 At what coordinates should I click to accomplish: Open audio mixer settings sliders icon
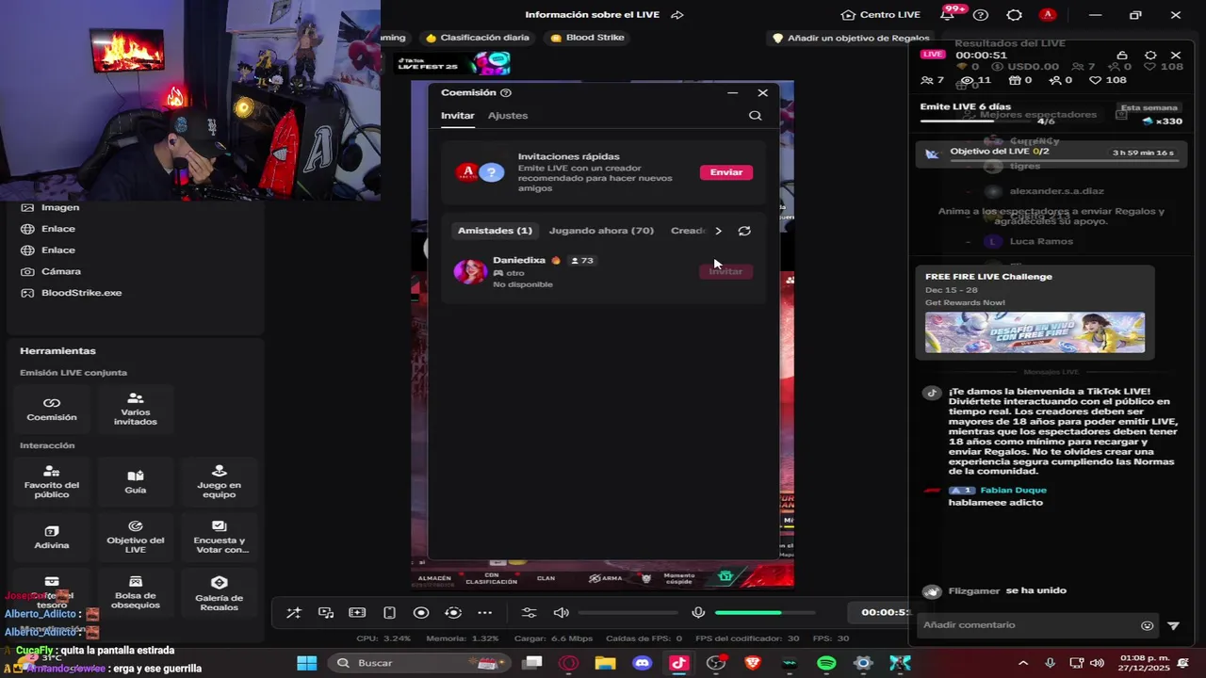529,613
